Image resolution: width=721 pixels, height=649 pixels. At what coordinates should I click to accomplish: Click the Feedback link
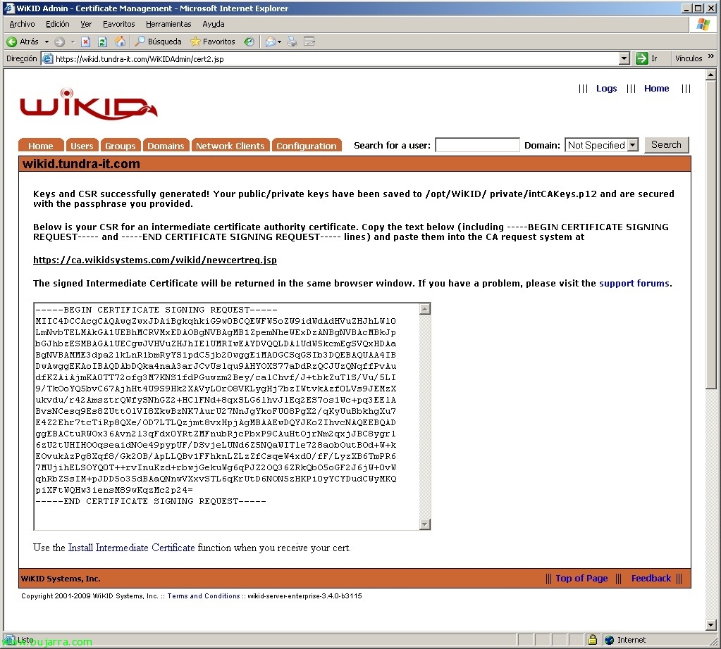651,579
